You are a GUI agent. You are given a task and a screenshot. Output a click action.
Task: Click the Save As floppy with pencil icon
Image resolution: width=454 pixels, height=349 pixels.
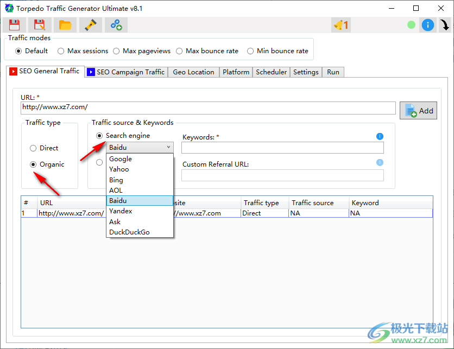point(40,25)
